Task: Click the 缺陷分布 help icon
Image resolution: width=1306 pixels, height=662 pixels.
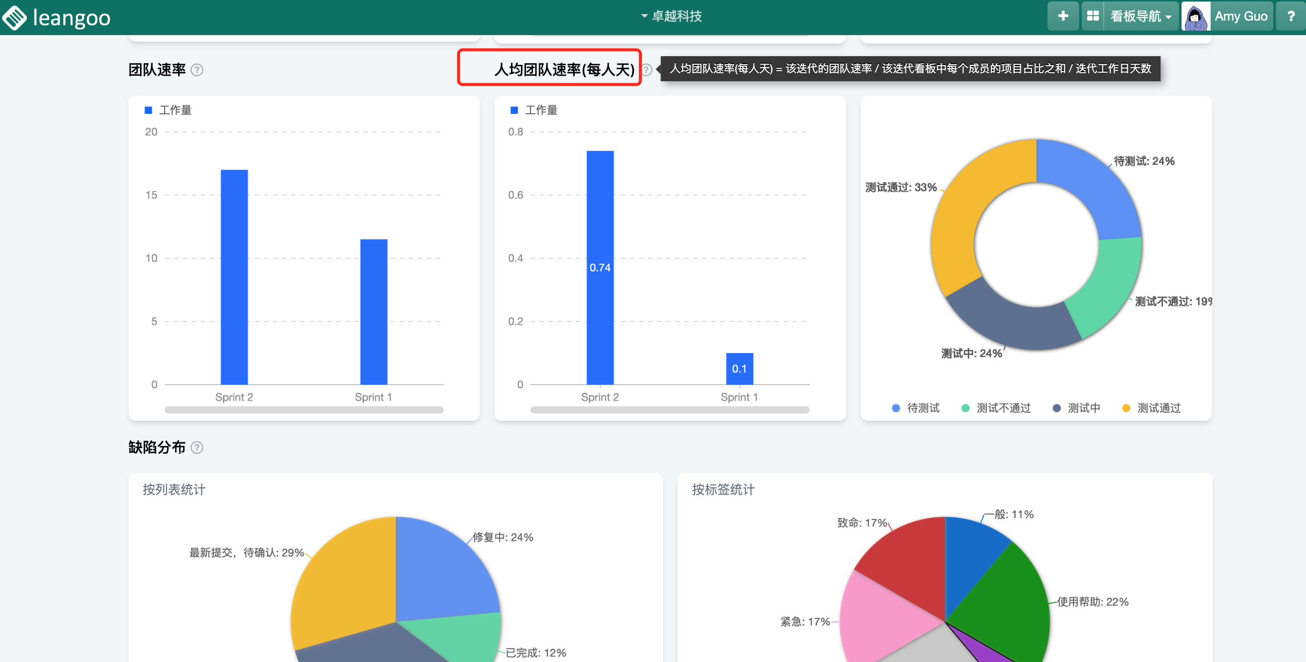Action: (197, 447)
